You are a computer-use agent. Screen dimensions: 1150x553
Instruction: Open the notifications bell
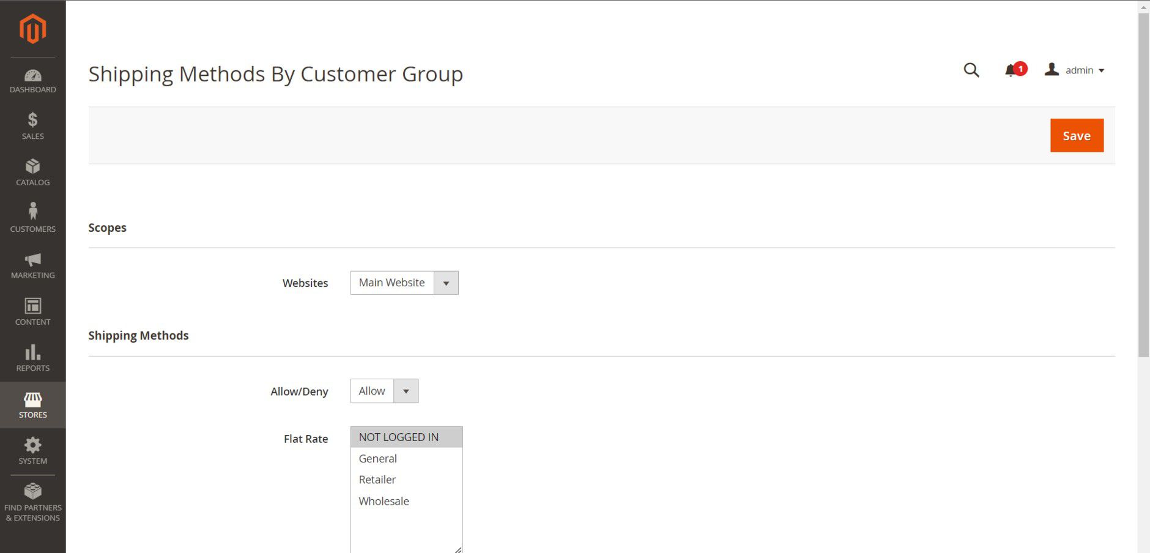1011,71
